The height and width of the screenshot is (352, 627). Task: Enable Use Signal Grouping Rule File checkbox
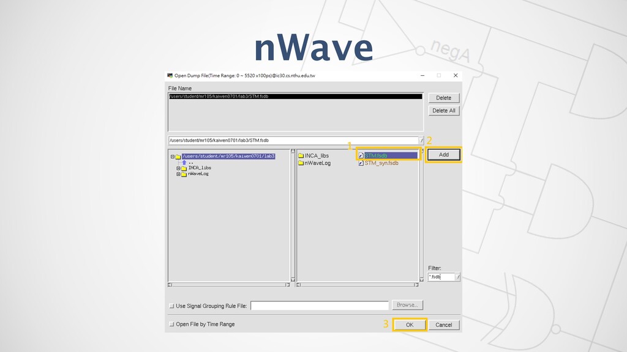pos(171,306)
